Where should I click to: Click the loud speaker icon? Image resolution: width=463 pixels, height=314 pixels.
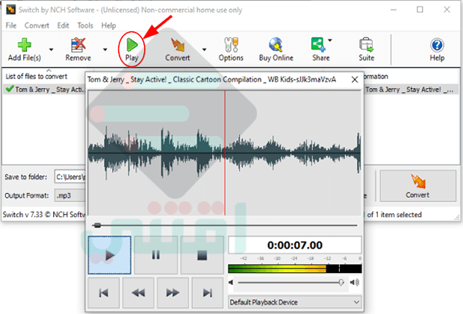pyautogui.click(x=355, y=283)
